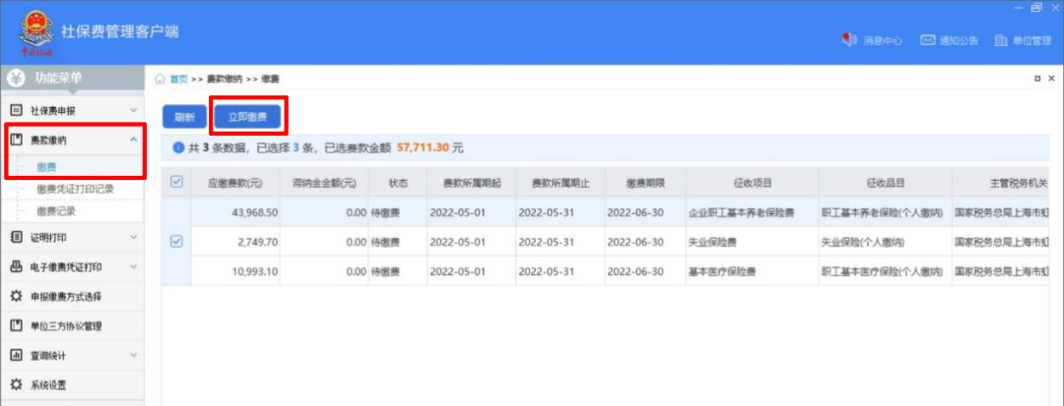Click the 费款所属期起 column header
Screen dimensions: 1064x406
(x=471, y=183)
